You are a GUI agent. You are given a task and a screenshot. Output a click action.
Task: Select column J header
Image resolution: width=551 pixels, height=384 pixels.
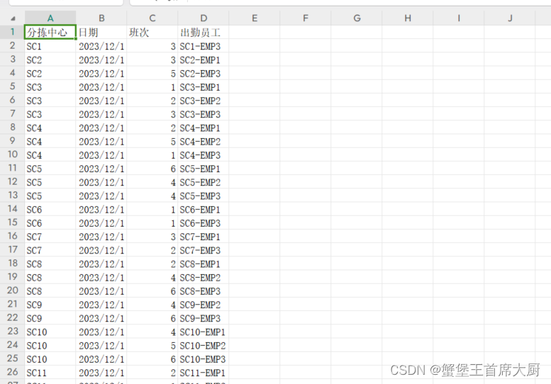510,18
